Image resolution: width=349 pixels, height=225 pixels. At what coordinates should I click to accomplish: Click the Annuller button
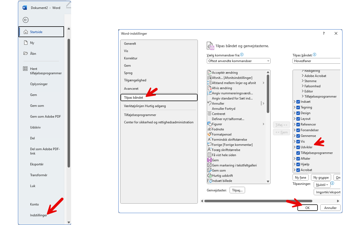coord(330,208)
